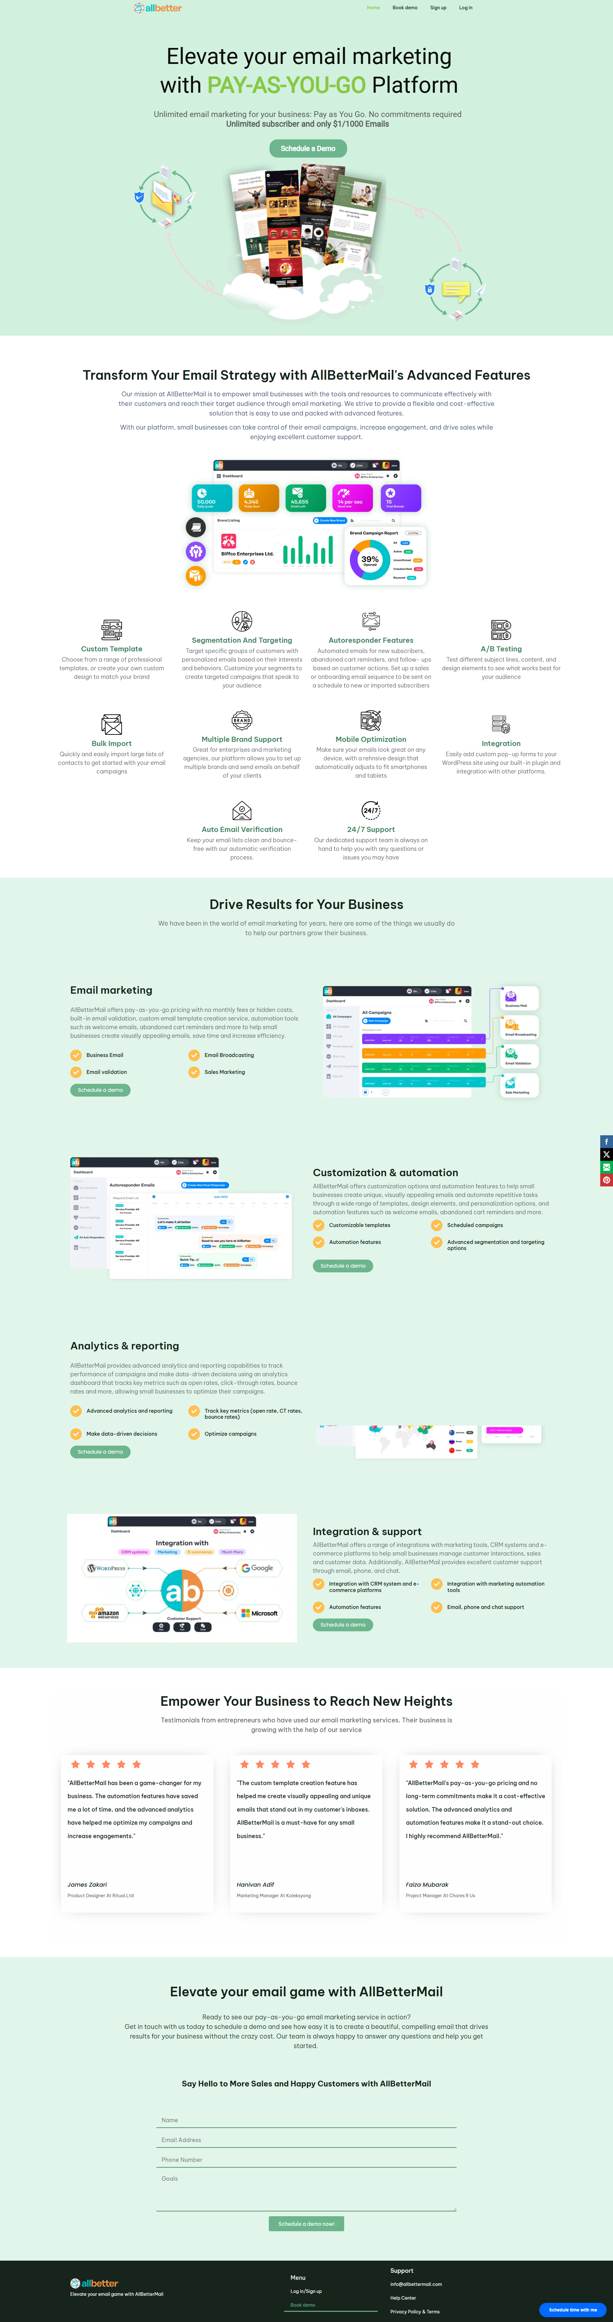The height and width of the screenshot is (2322, 613).
Task: Click the 24/7 Support feature icon
Action: tap(371, 810)
